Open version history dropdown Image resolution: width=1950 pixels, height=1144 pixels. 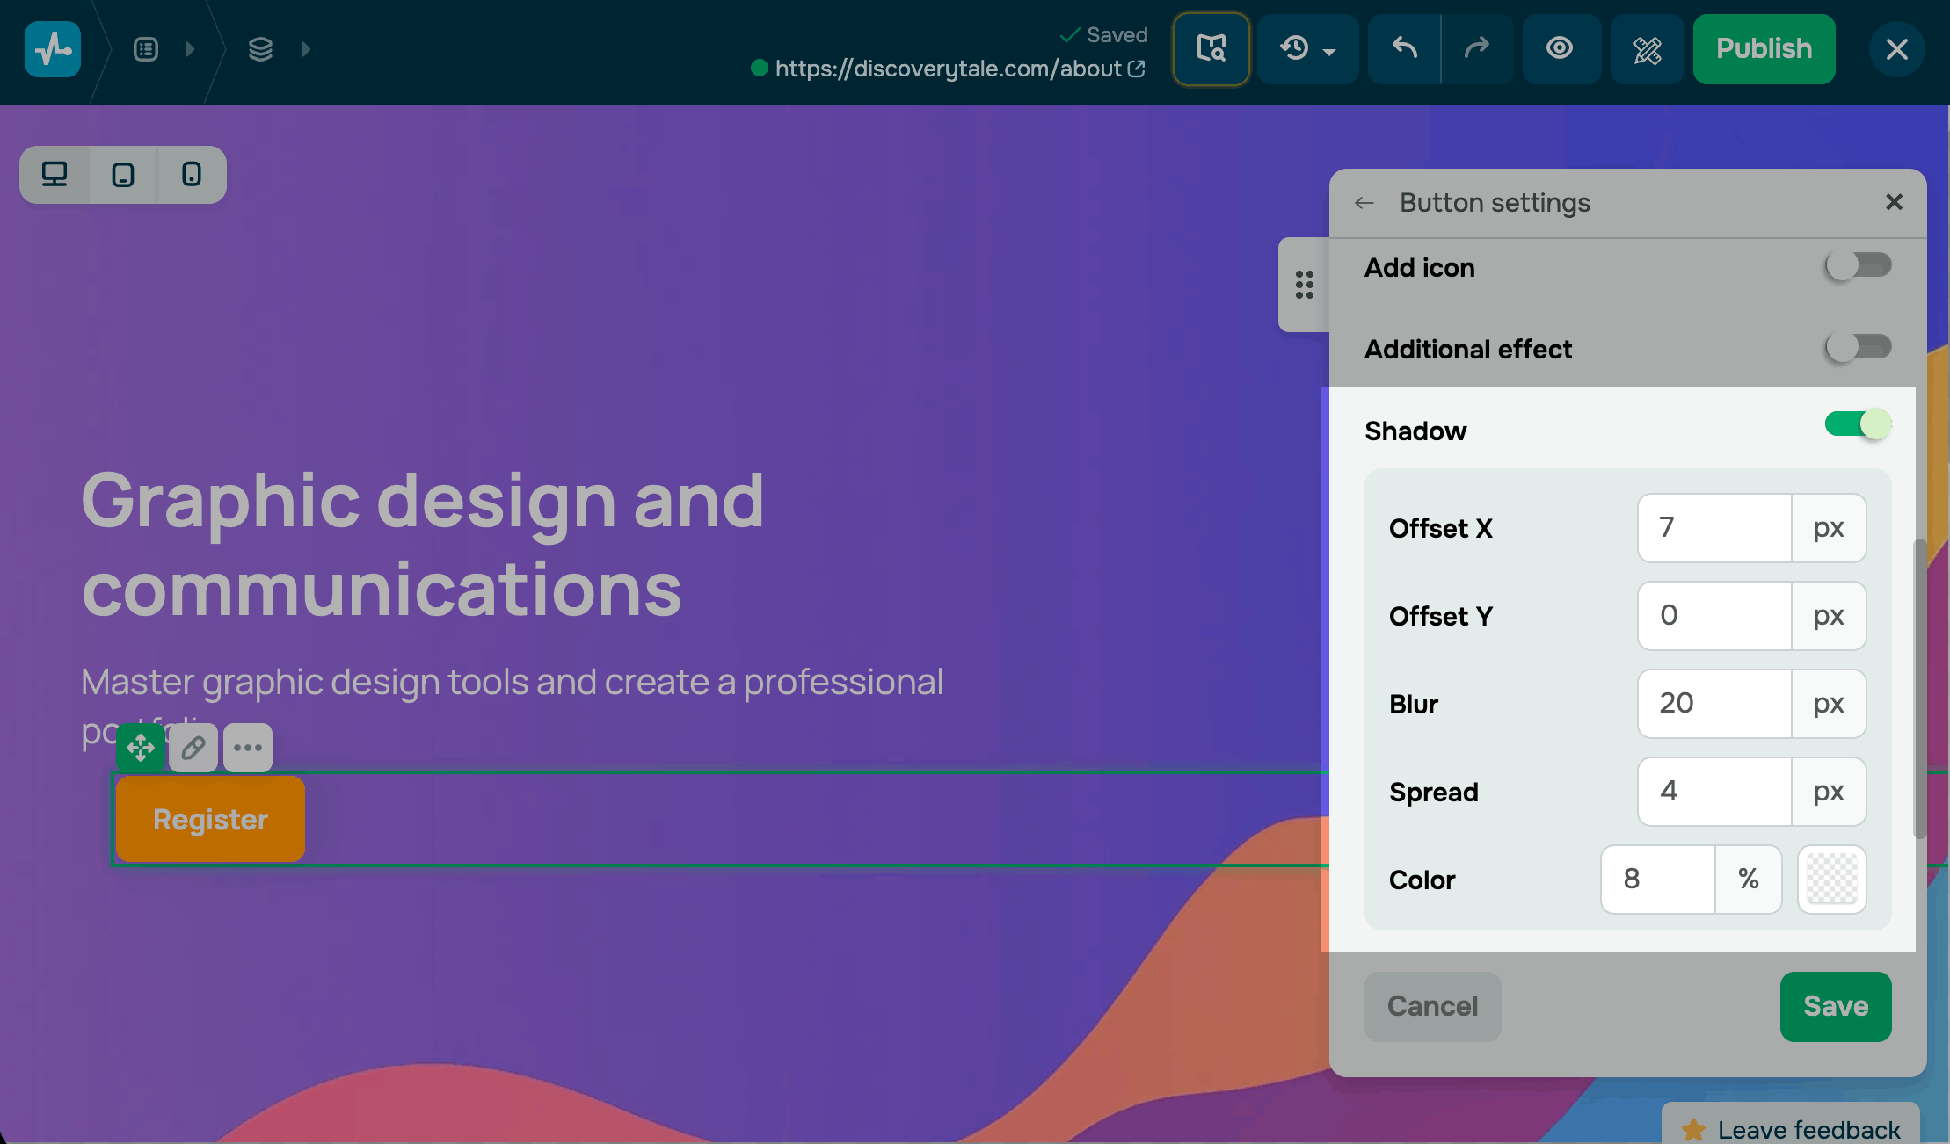pyautogui.click(x=1307, y=48)
